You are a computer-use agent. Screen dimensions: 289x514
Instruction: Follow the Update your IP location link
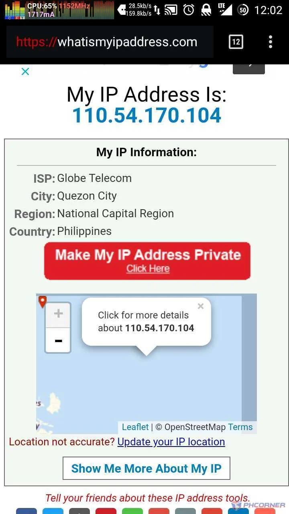[x=171, y=442]
